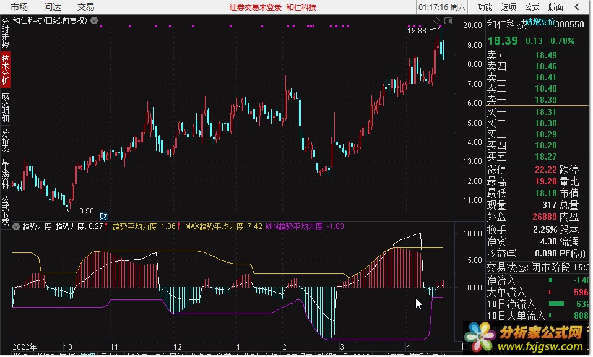Click month 11 on the time axis
This screenshot has height=357, width=593.
pos(114,347)
